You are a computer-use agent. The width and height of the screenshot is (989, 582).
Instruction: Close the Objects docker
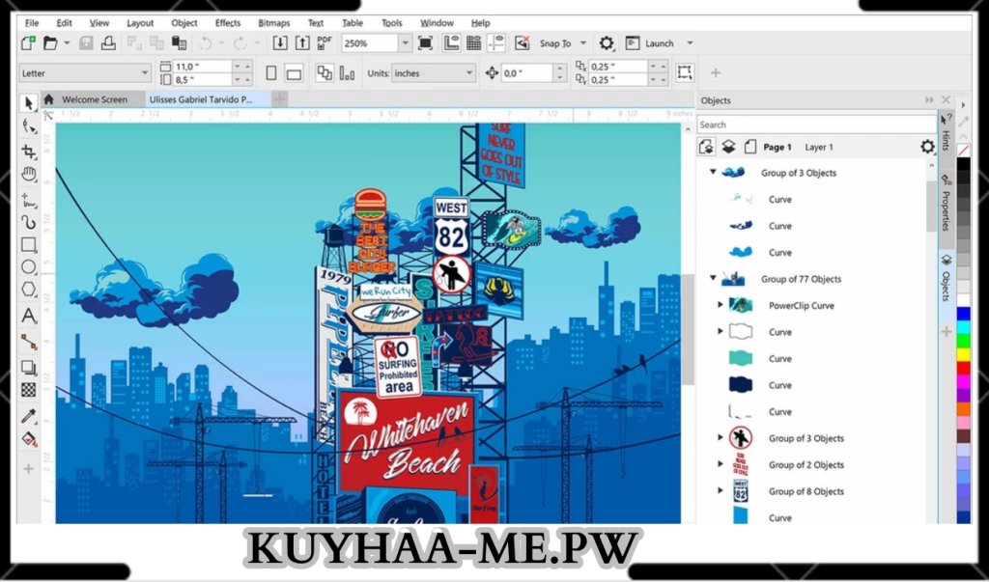pyautogui.click(x=946, y=100)
